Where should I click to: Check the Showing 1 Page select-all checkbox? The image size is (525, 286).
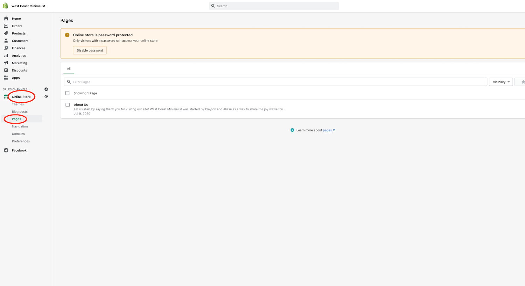click(x=68, y=93)
